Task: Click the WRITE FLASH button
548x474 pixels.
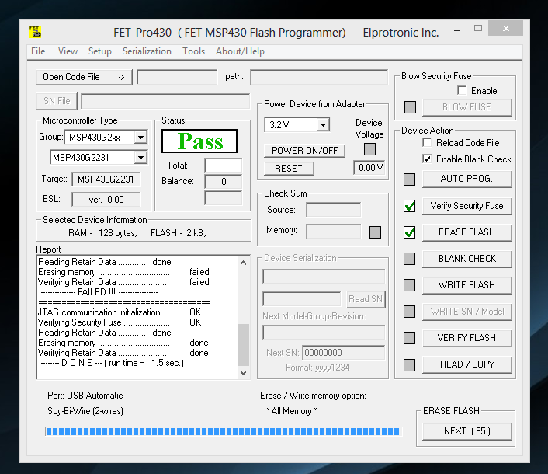Action: (467, 285)
